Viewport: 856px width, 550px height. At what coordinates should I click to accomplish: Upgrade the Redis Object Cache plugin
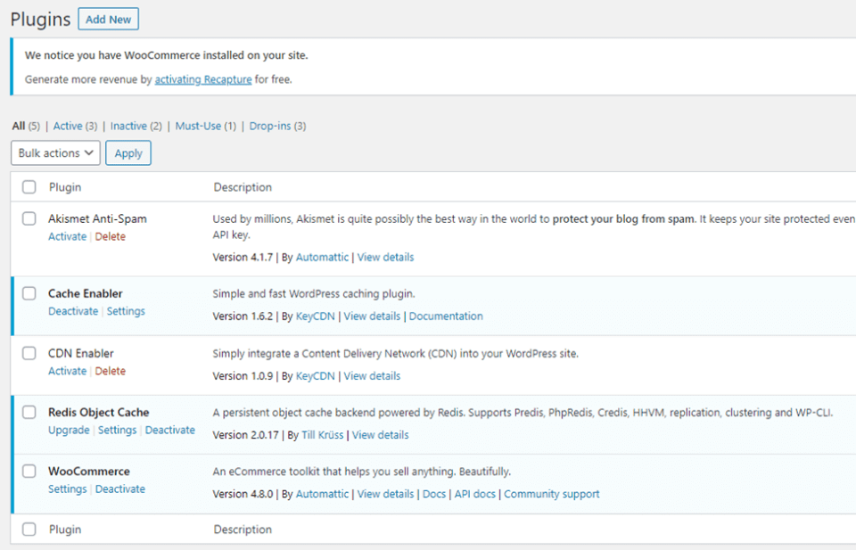coord(69,431)
